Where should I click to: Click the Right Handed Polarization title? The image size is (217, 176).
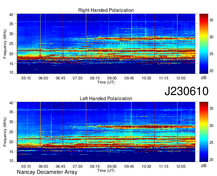[x=106, y=10]
